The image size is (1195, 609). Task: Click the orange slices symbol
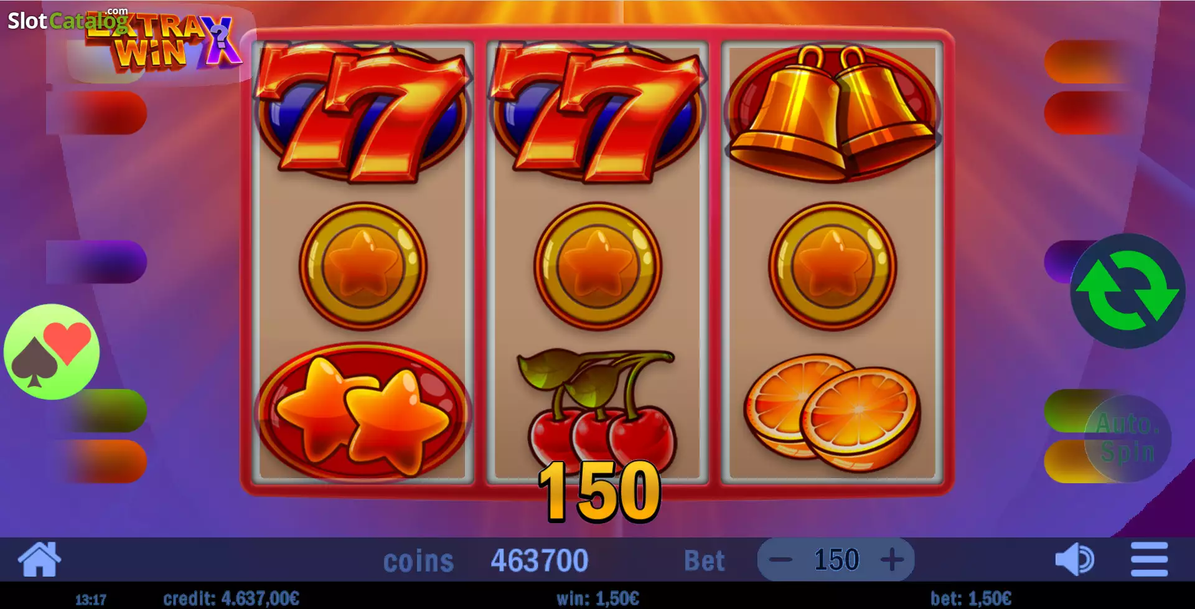point(833,412)
